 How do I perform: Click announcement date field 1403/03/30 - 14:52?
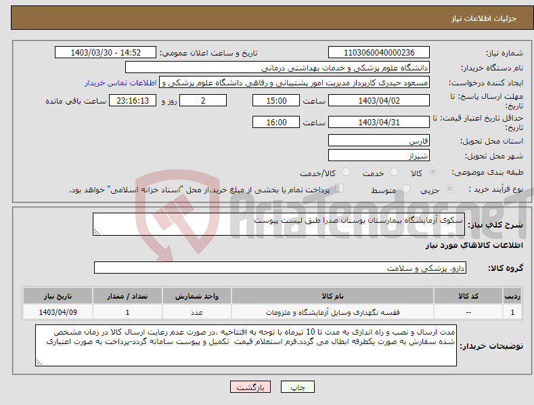coord(105,53)
